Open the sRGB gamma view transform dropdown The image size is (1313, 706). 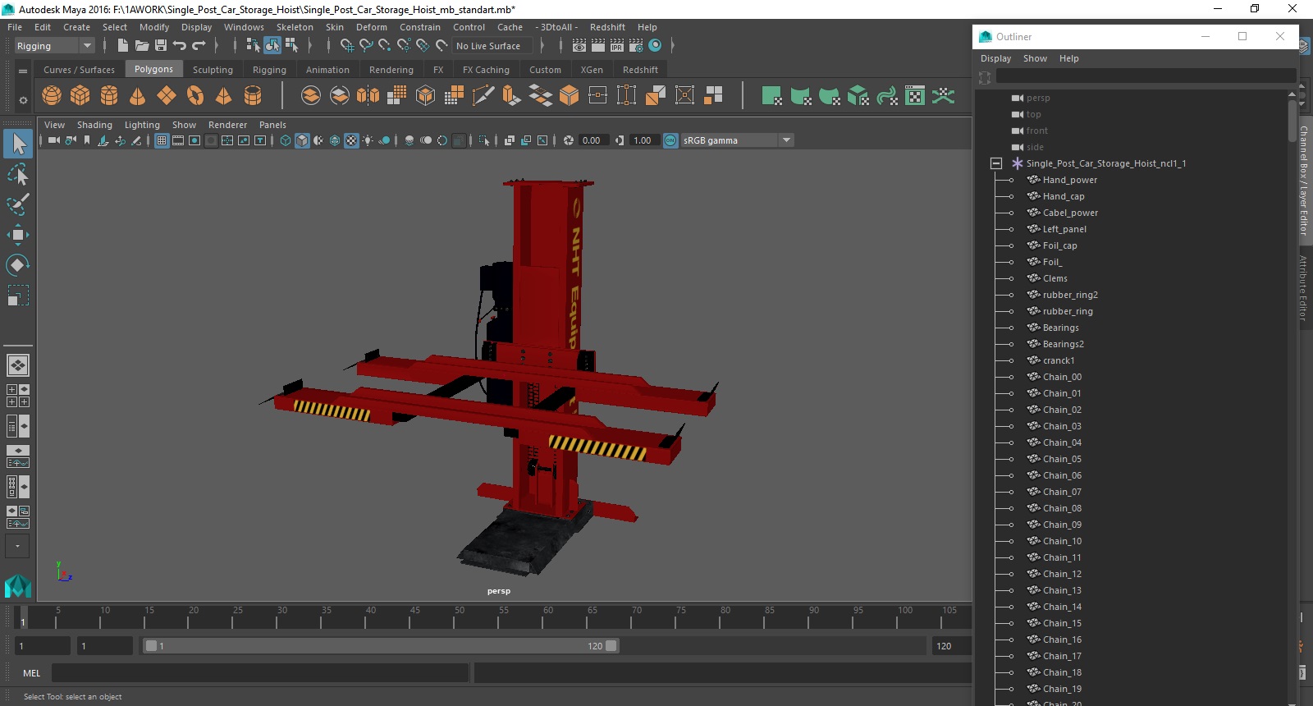click(x=737, y=140)
